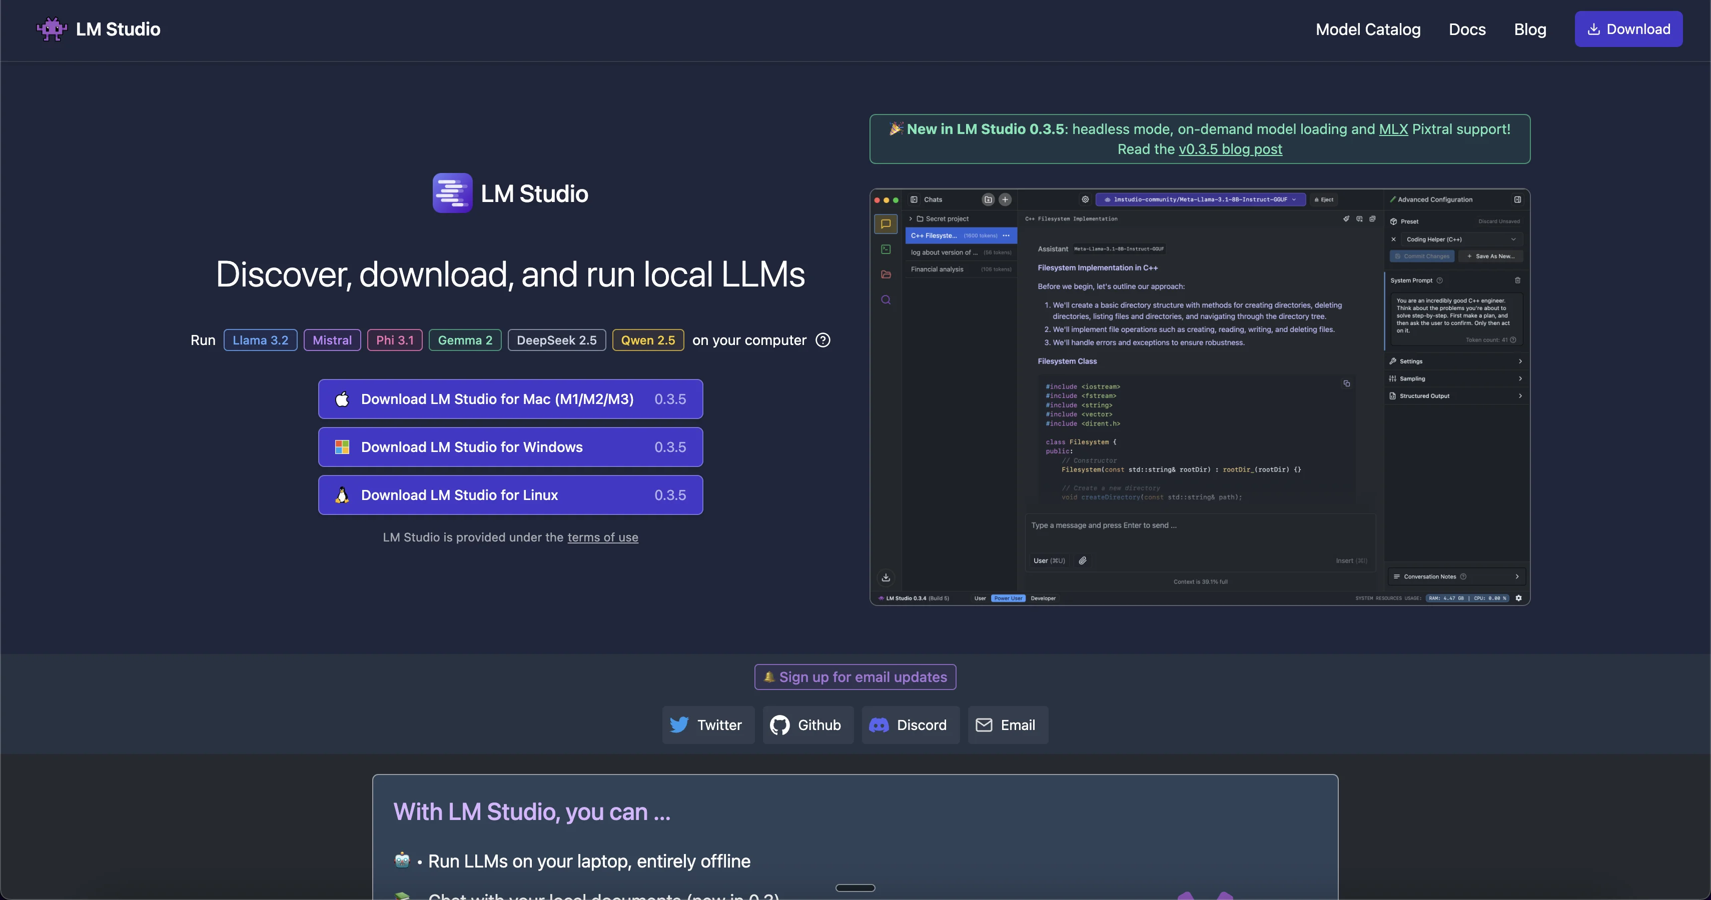Screen dimensions: 1711x900
Task: Open the Github social link
Action: (x=807, y=725)
